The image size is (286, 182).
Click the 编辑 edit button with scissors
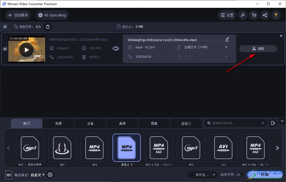coord(258,49)
